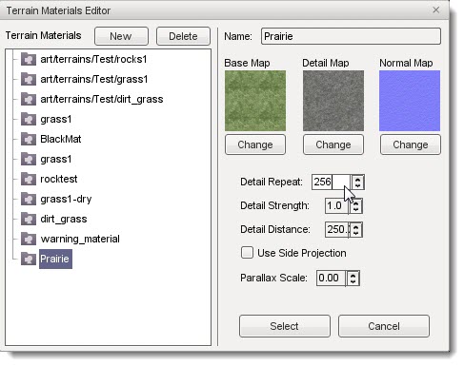Click the material icon beside dirt_grass

coord(29,219)
